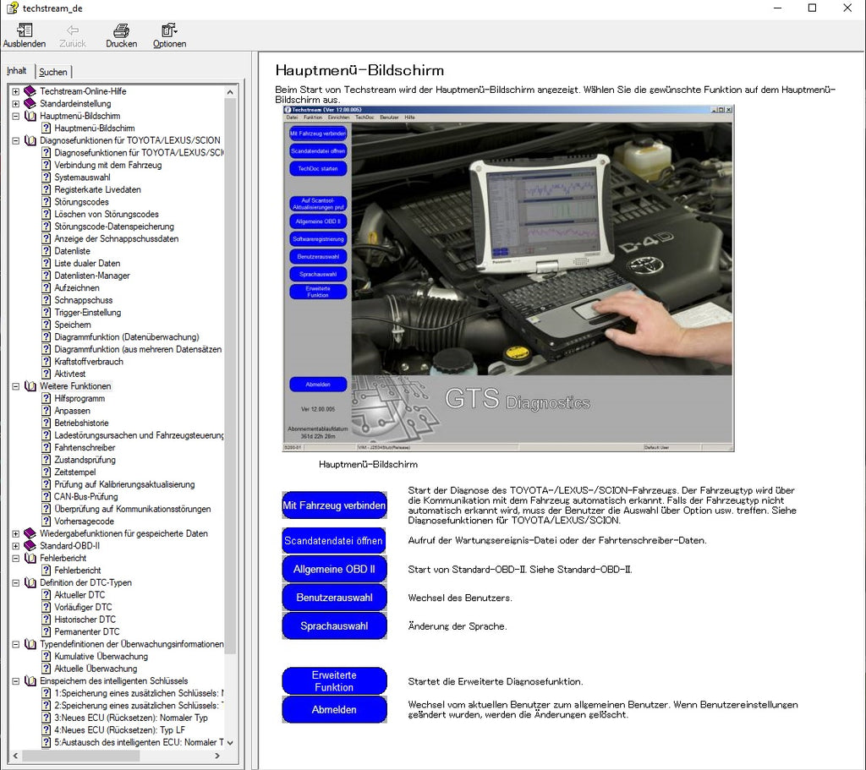Click the page icon beside Systemauswahl
The width and height of the screenshot is (866, 770).
[x=47, y=177]
